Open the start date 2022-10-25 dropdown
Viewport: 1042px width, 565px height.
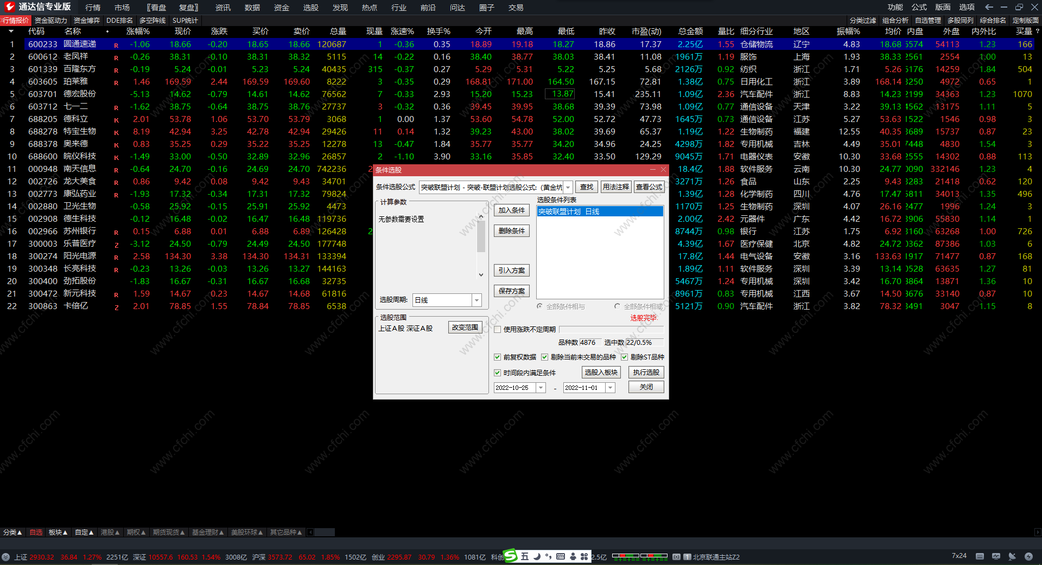[x=541, y=388]
